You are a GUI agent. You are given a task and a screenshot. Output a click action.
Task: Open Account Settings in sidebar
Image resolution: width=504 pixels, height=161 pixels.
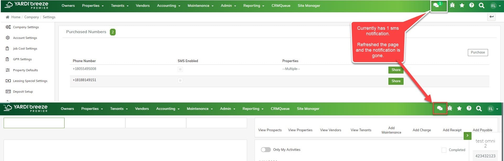tap(25, 38)
